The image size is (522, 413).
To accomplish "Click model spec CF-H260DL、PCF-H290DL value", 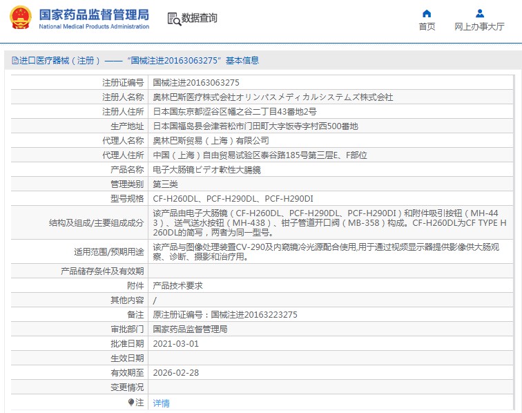I will (x=233, y=199).
